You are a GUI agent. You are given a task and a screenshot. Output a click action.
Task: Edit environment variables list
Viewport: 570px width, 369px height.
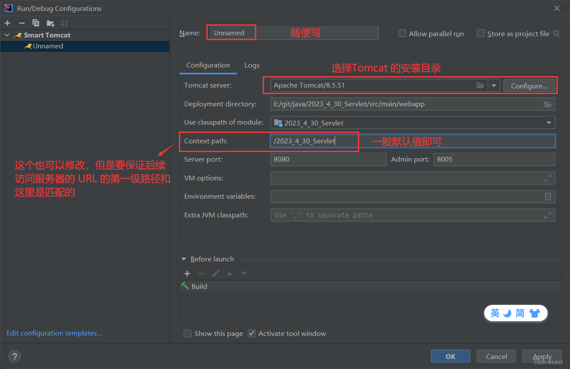(x=548, y=196)
